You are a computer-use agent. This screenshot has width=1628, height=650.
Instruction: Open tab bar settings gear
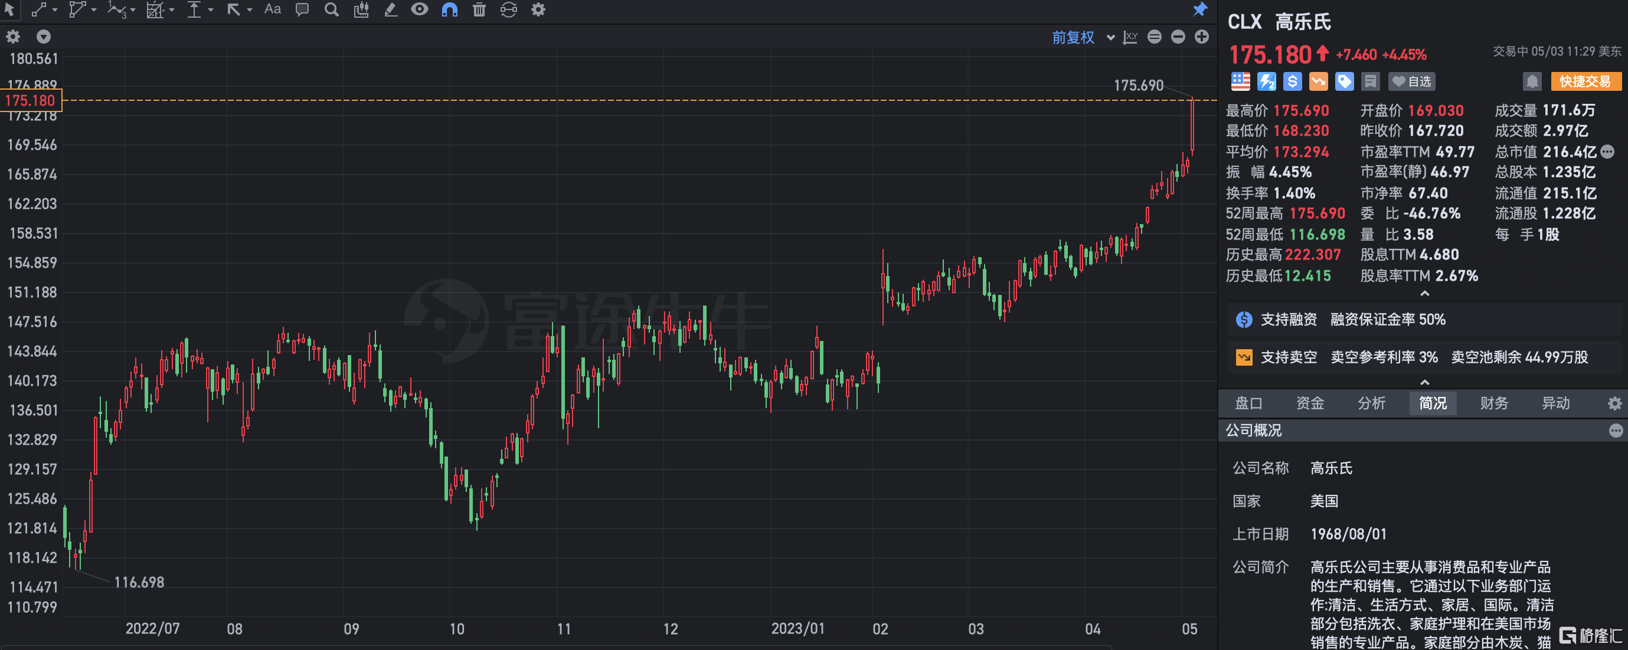click(x=1614, y=403)
